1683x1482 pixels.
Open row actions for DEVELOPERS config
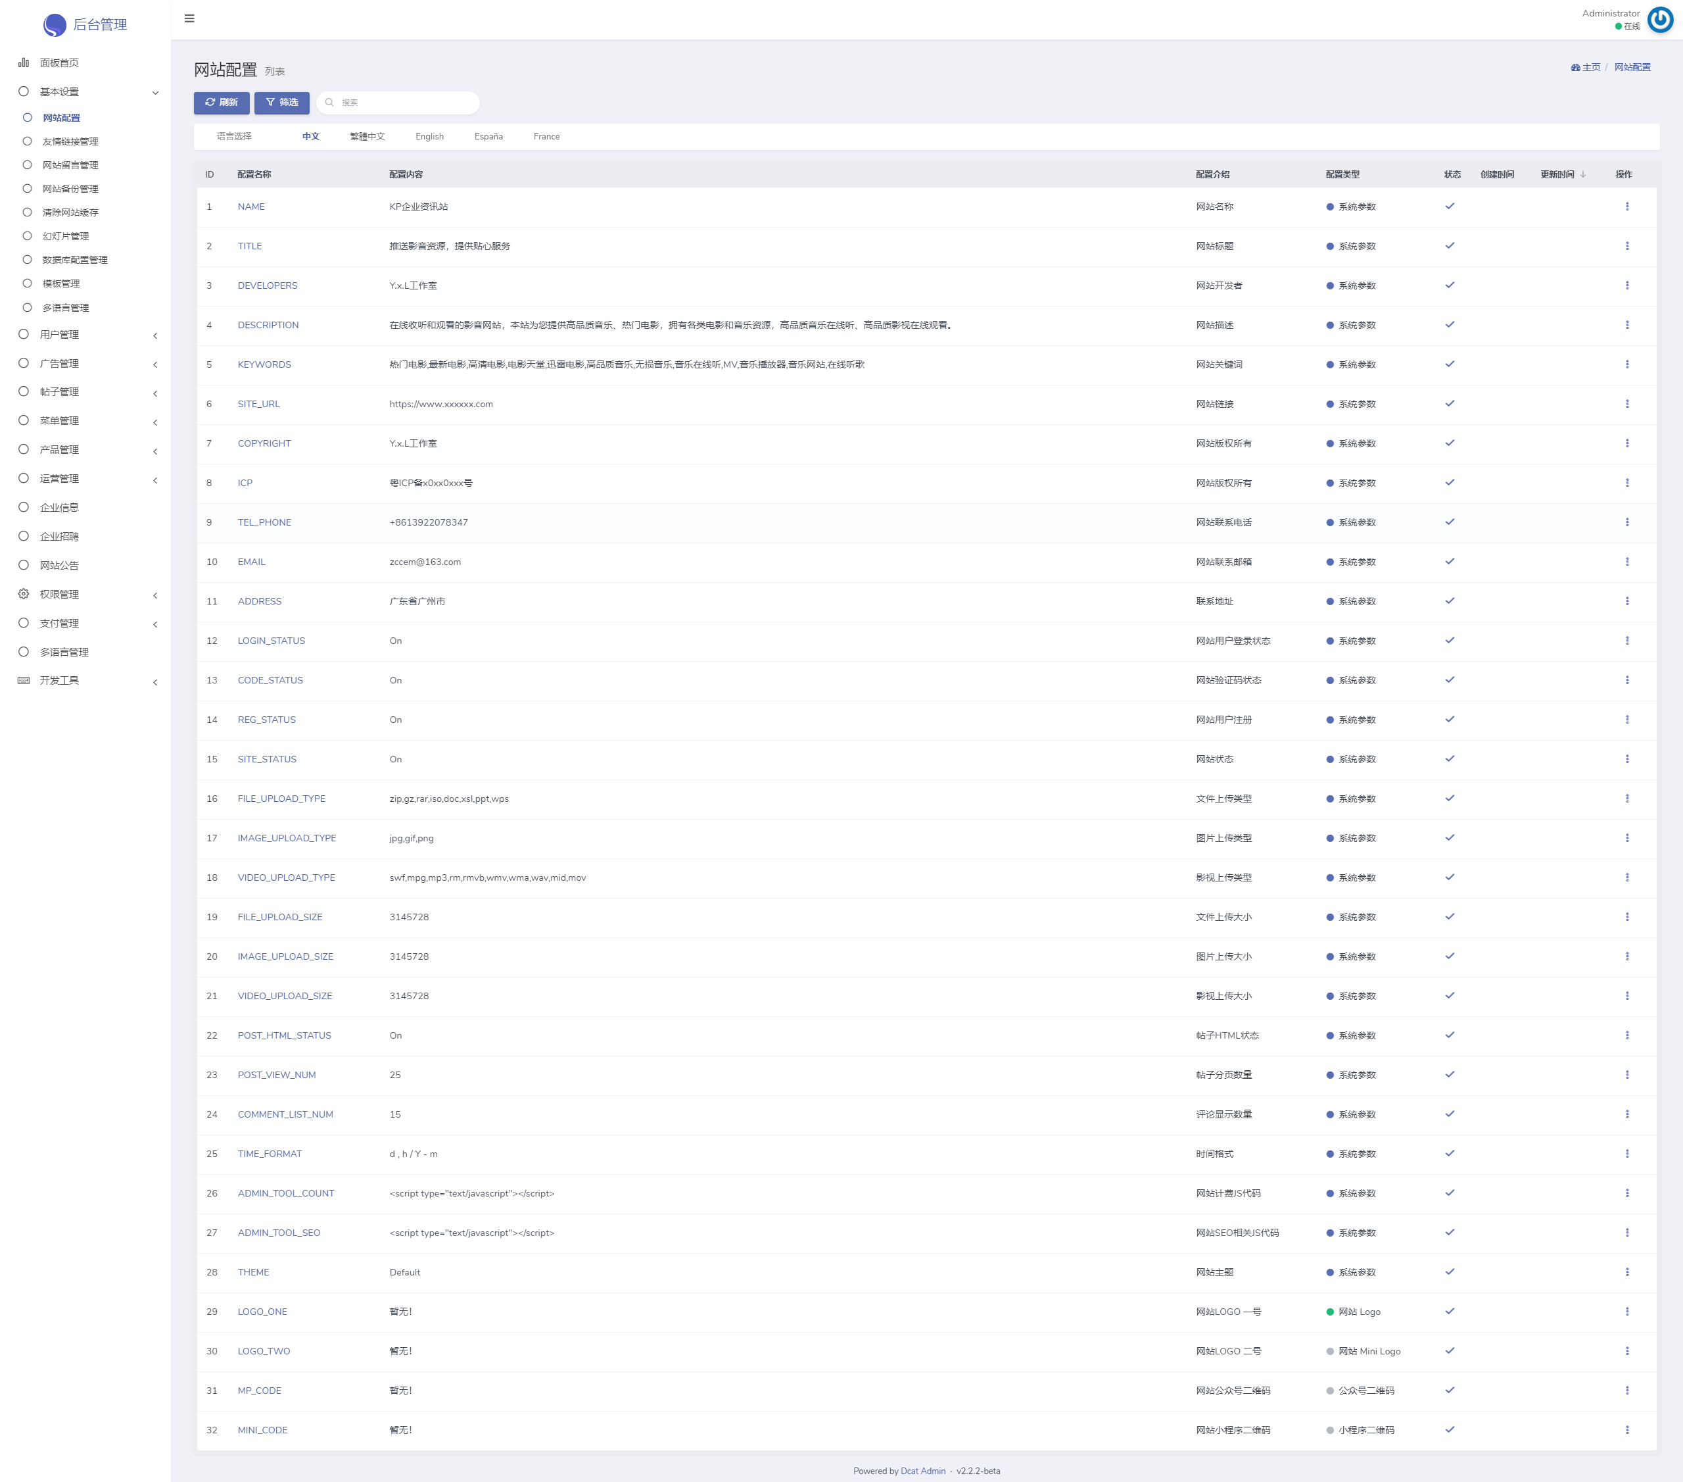[x=1627, y=286]
